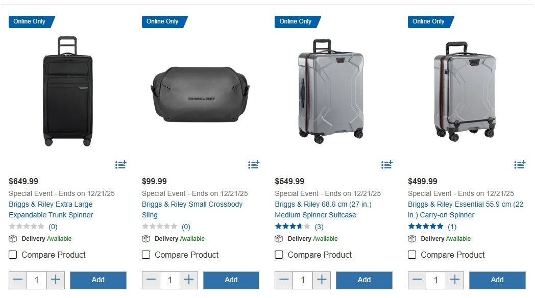The height and width of the screenshot is (298, 535).
Task: Add Extra Large Trunk Spinner to list
Action: pyautogui.click(x=120, y=165)
